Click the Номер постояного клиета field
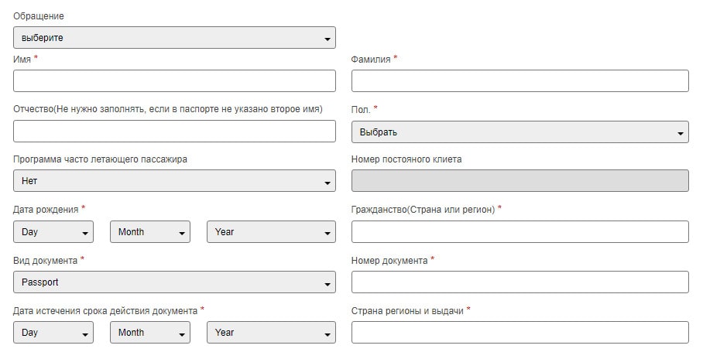 coord(520,181)
